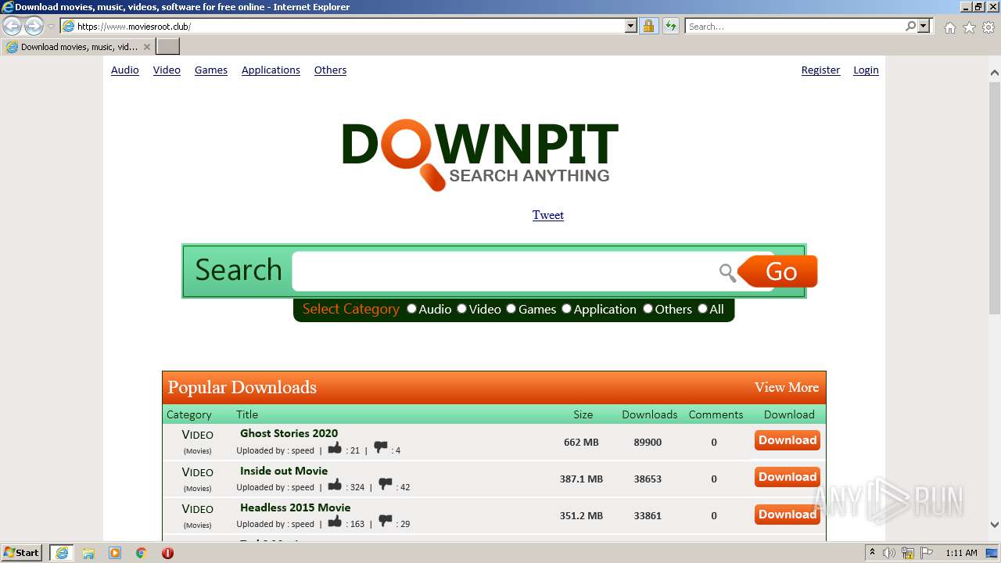Click thumbs down for Ghost Stories 2020
Screen dimensions: 1001x563
[381, 448]
